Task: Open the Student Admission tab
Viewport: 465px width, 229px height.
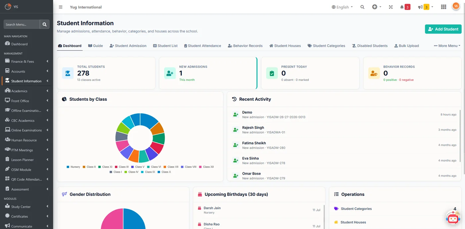Action: coord(128,46)
